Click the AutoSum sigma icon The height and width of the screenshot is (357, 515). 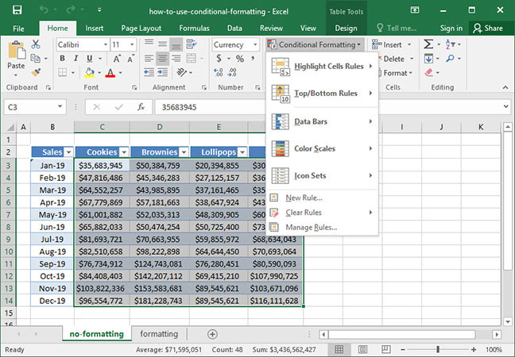coord(428,44)
